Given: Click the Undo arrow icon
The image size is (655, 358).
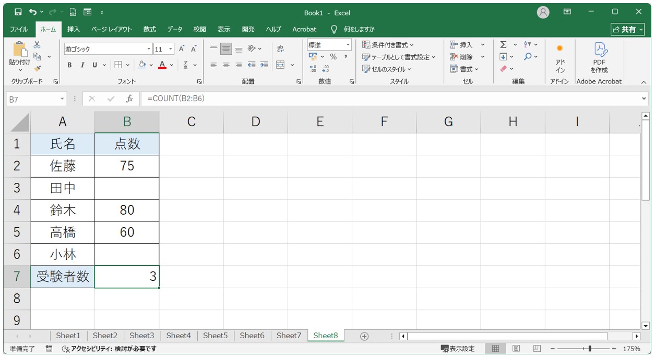Looking at the screenshot, I should (x=33, y=12).
